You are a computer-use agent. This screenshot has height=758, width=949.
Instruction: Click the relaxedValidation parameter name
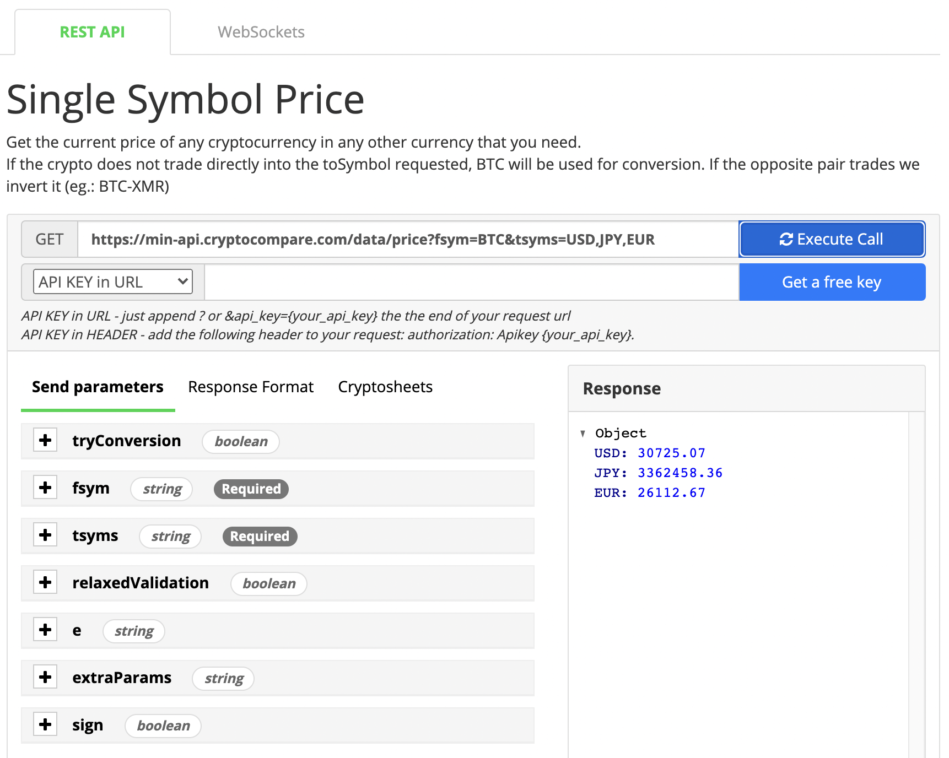tap(141, 583)
